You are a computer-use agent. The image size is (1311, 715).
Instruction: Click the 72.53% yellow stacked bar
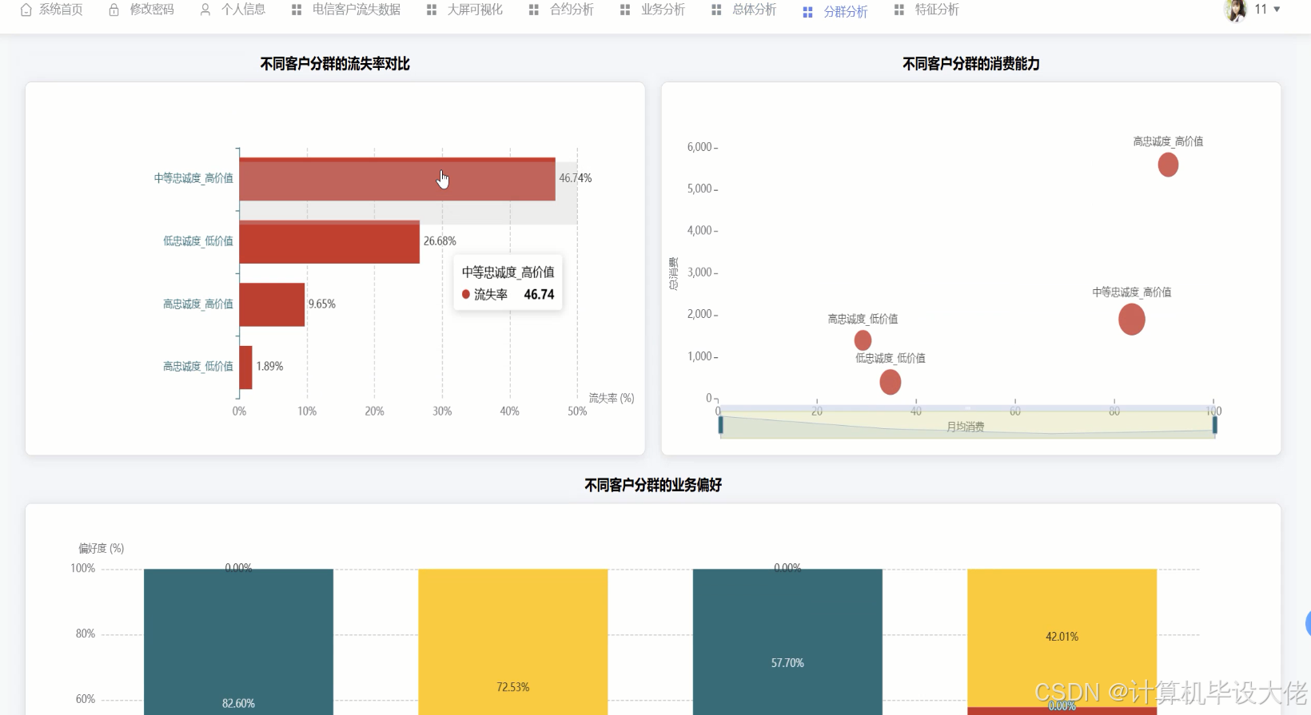click(x=512, y=642)
